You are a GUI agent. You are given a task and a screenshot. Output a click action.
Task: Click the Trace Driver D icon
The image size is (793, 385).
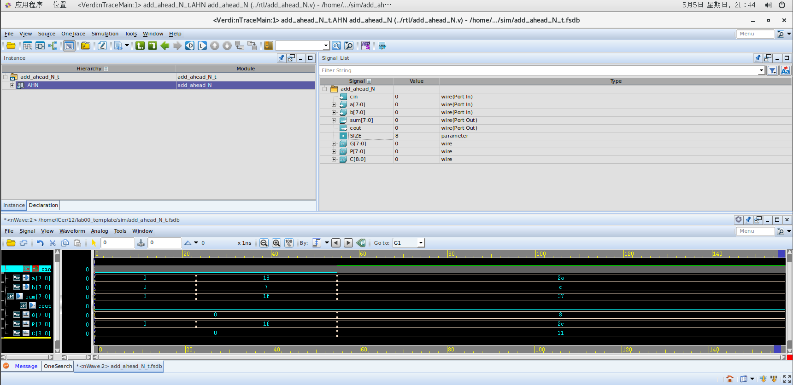coord(189,46)
